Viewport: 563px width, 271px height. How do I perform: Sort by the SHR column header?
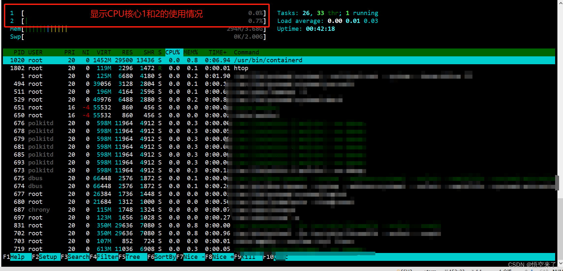(x=149, y=52)
